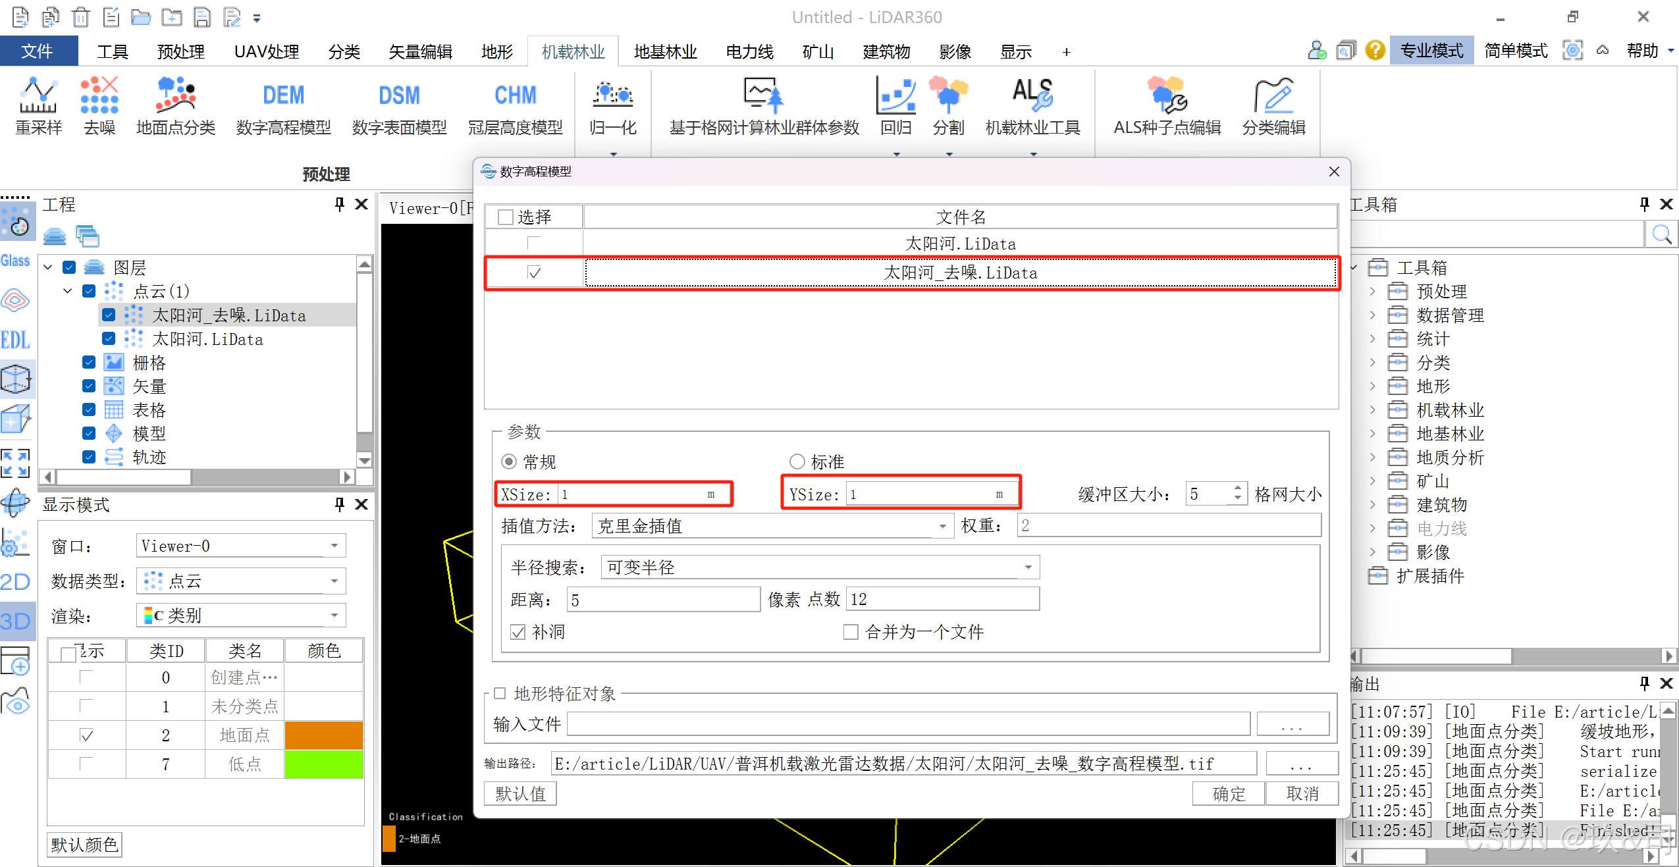Image resolution: width=1679 pixels, height=867 pixels.
Task: Switch to the 地基林业 ribbon tab
Action: [665, 51]
